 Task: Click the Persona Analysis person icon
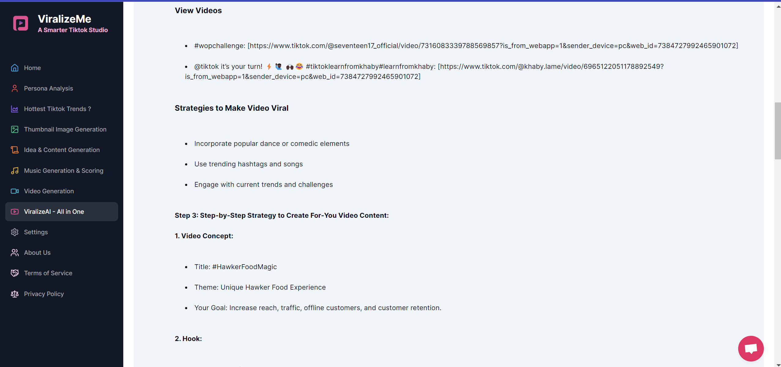point(15,88)
